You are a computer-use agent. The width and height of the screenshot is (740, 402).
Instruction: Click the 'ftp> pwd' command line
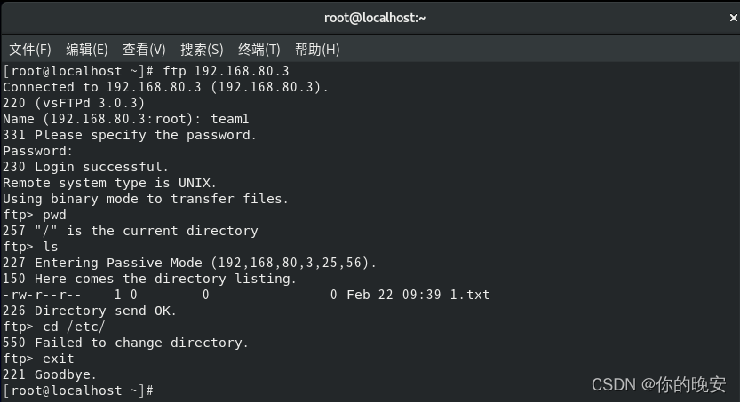(35, 215)
